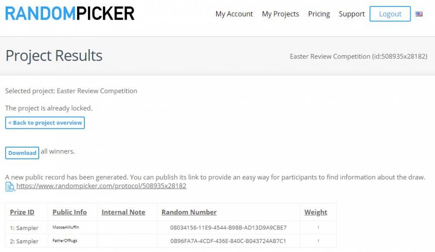
Task: Sort by Internal Note column
Action: [124, 212]
